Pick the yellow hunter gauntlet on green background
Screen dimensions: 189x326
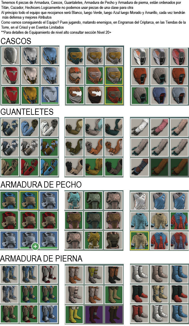[94, 167]
